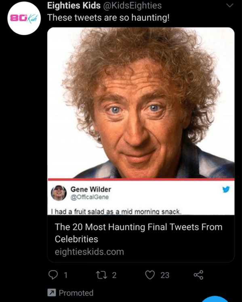Screen dimensions: 242x302
Task: Tap the reply speech bubble icon
Action: [x=53, y=275]
